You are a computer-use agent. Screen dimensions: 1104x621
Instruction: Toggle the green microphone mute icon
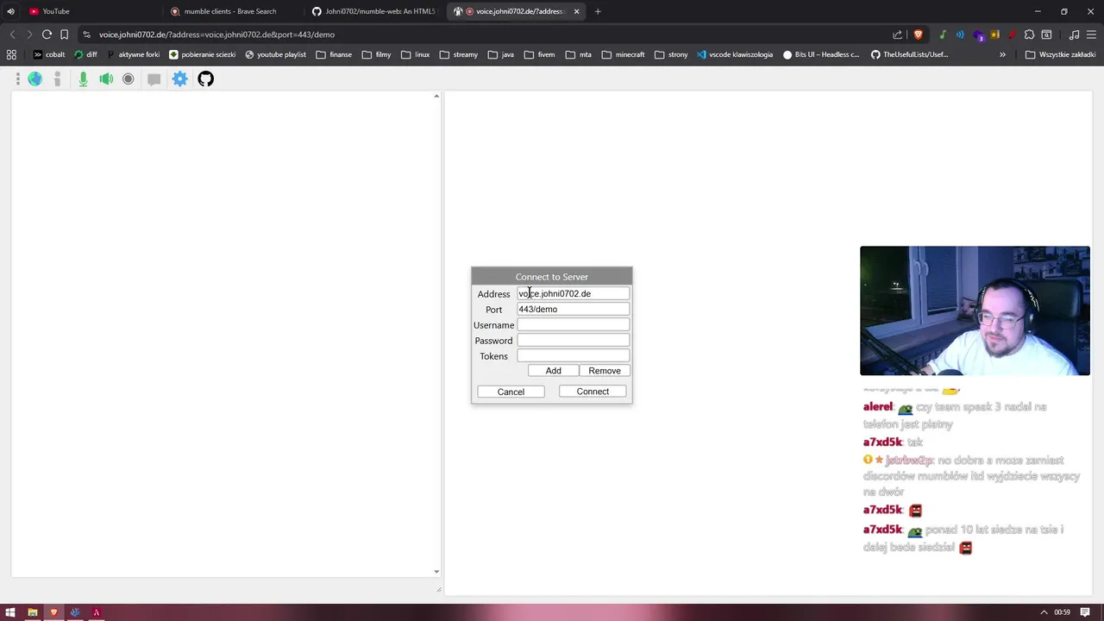click(x=83, y=78)
